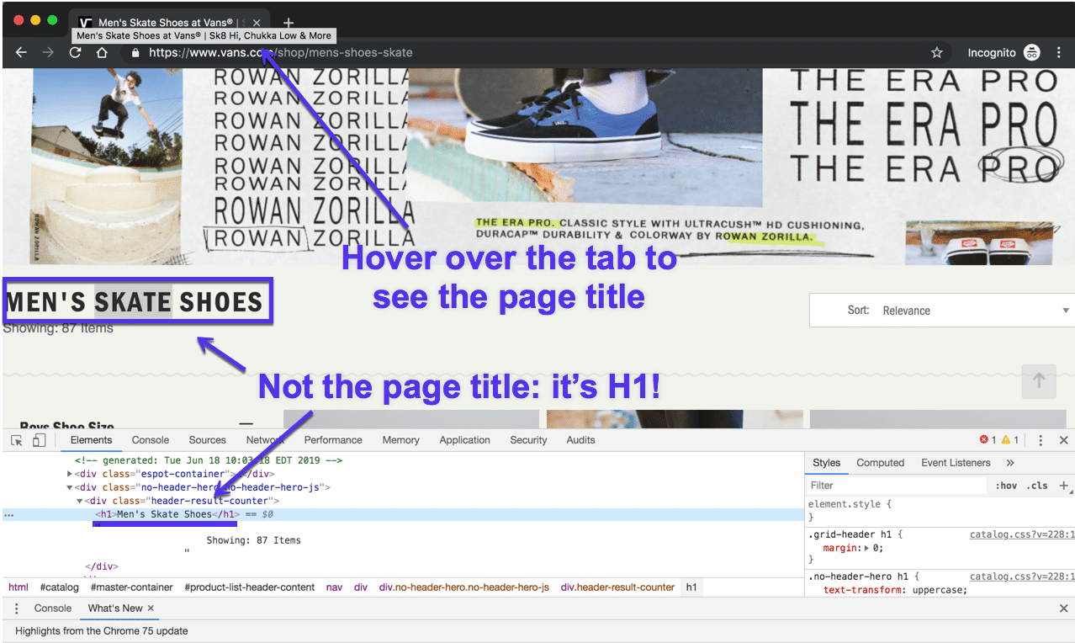Screen dimensions: 1075x643
Task: Select h1 in the DevTools breadcrumb bar
Action: [x=691, y=587]
